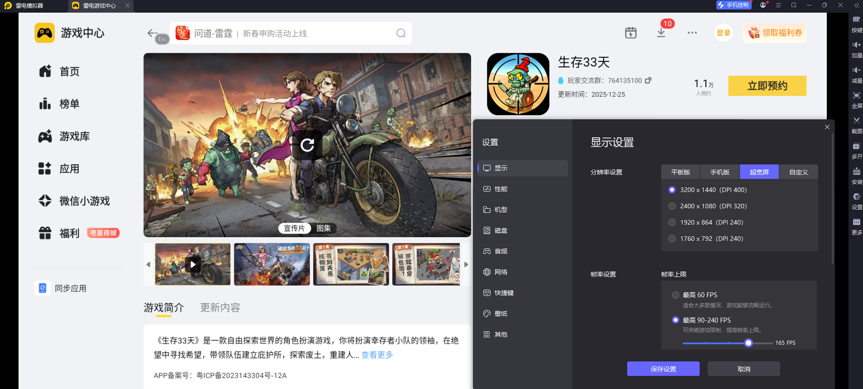Click the user account icon in the title bar

(x=763, y=5)
